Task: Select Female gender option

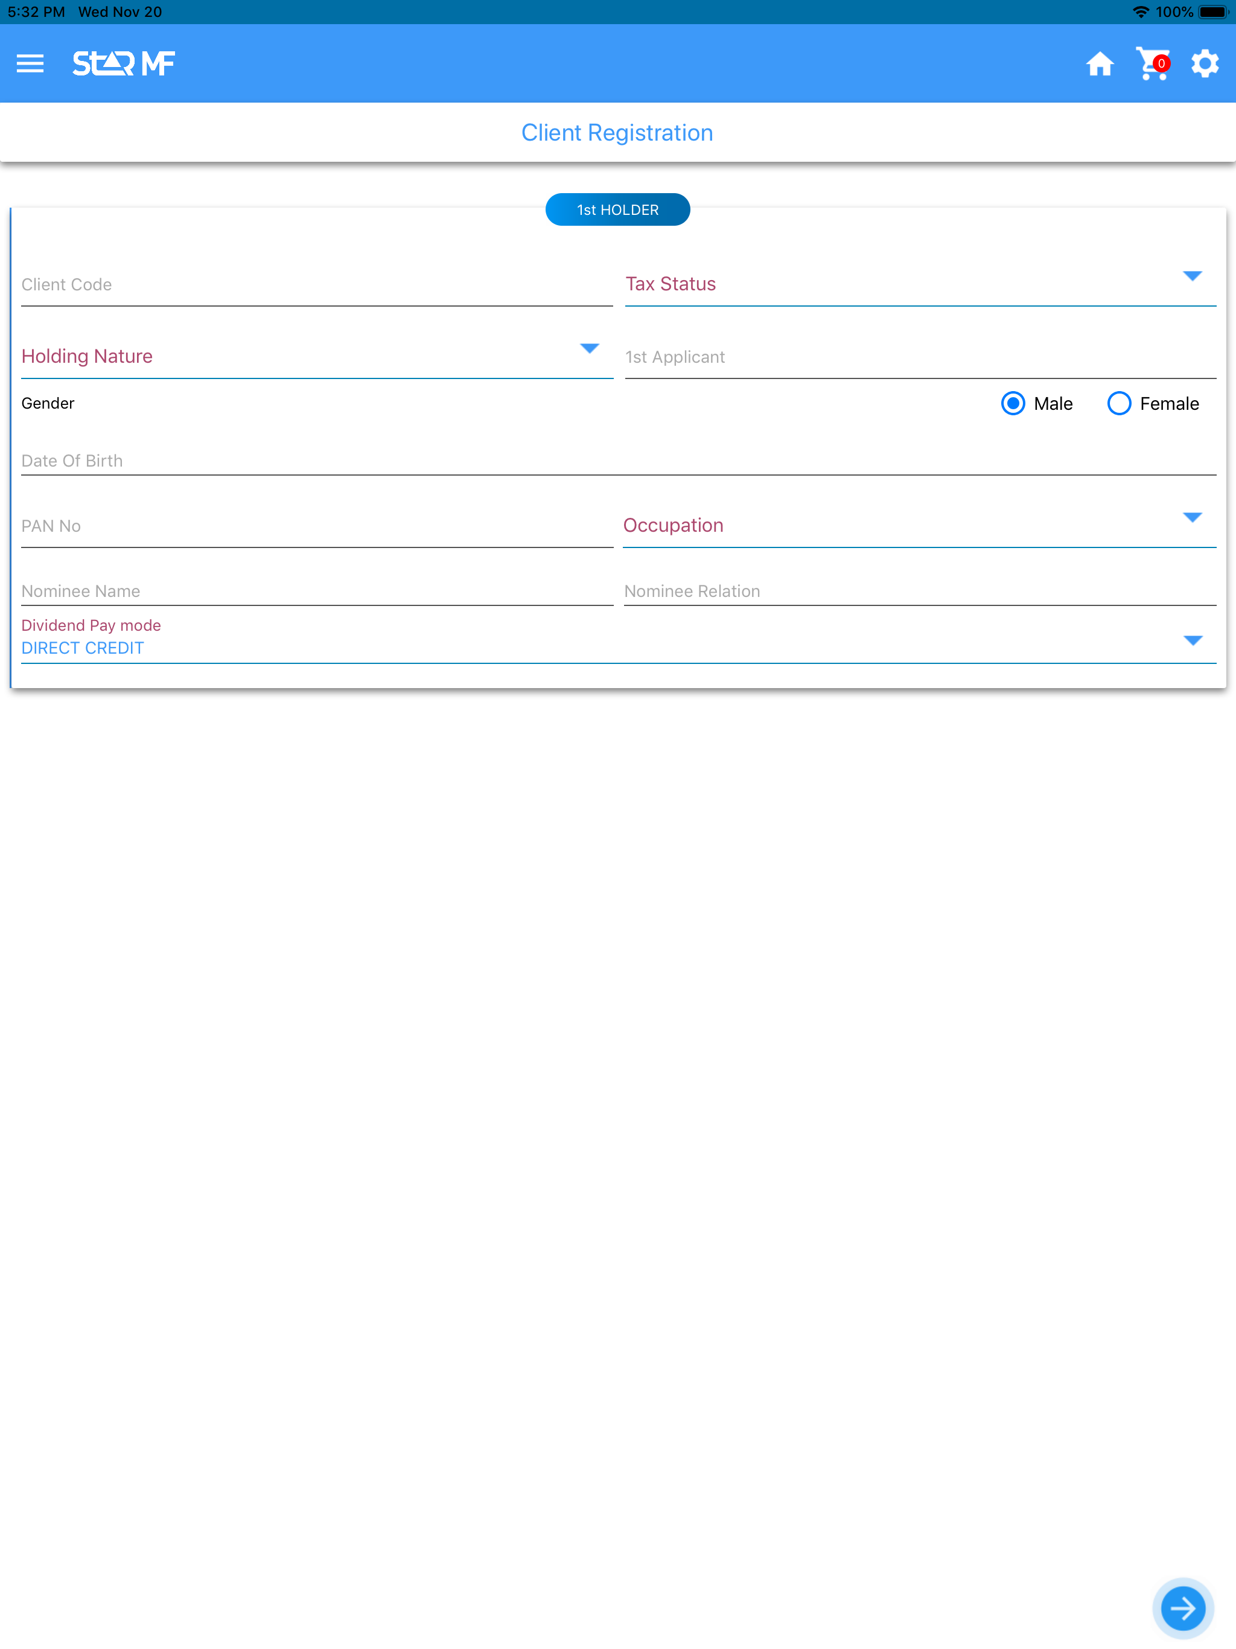Action: point(1120,404)
